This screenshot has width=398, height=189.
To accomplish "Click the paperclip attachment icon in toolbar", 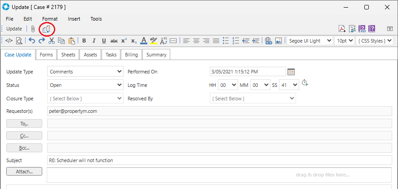I will (33, 29).
